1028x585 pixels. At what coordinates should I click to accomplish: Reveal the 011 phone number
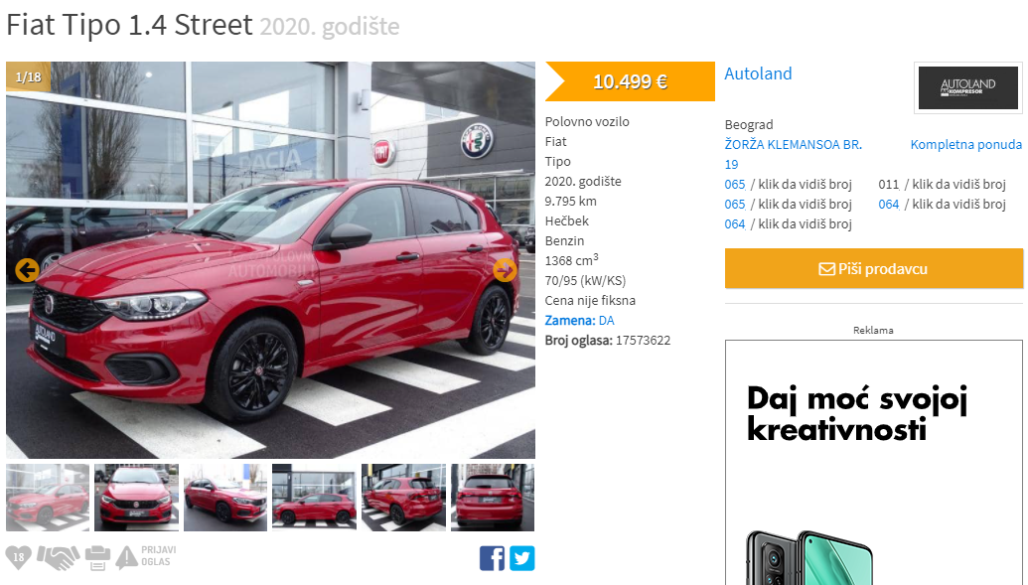tap(942, 185)
